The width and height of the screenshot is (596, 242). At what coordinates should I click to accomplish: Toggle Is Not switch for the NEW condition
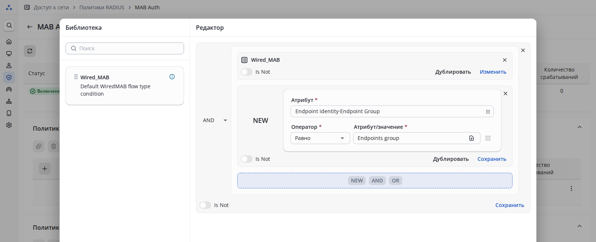[247, 159]
